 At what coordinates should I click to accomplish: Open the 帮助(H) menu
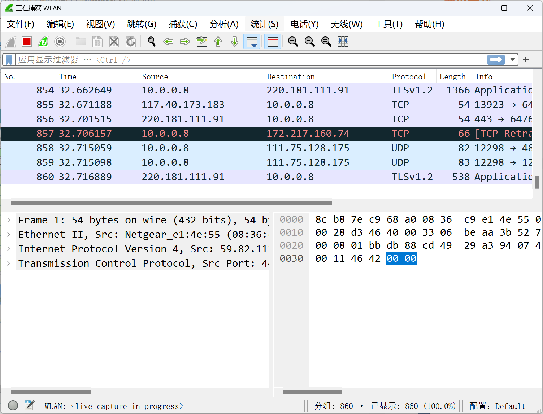click(x=430, y=24)
